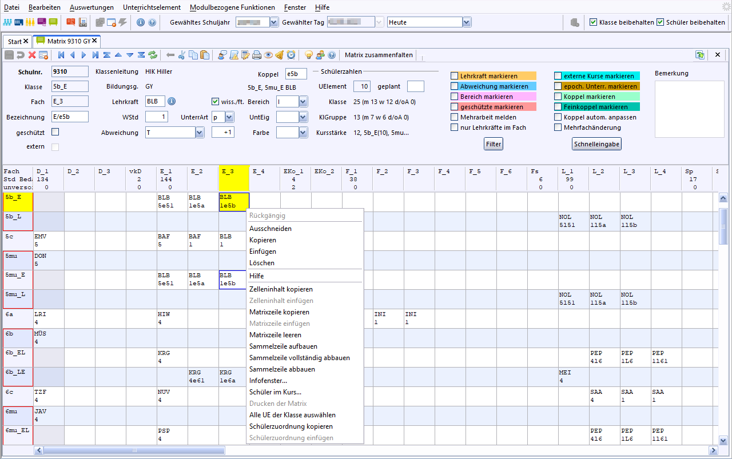Open the Heute dropdown
The width and height of the screenshot is (732, 459).
[467, 22]
